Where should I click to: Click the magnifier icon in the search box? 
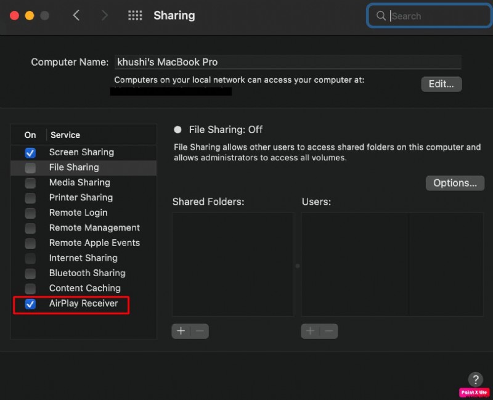pos(381,16)
